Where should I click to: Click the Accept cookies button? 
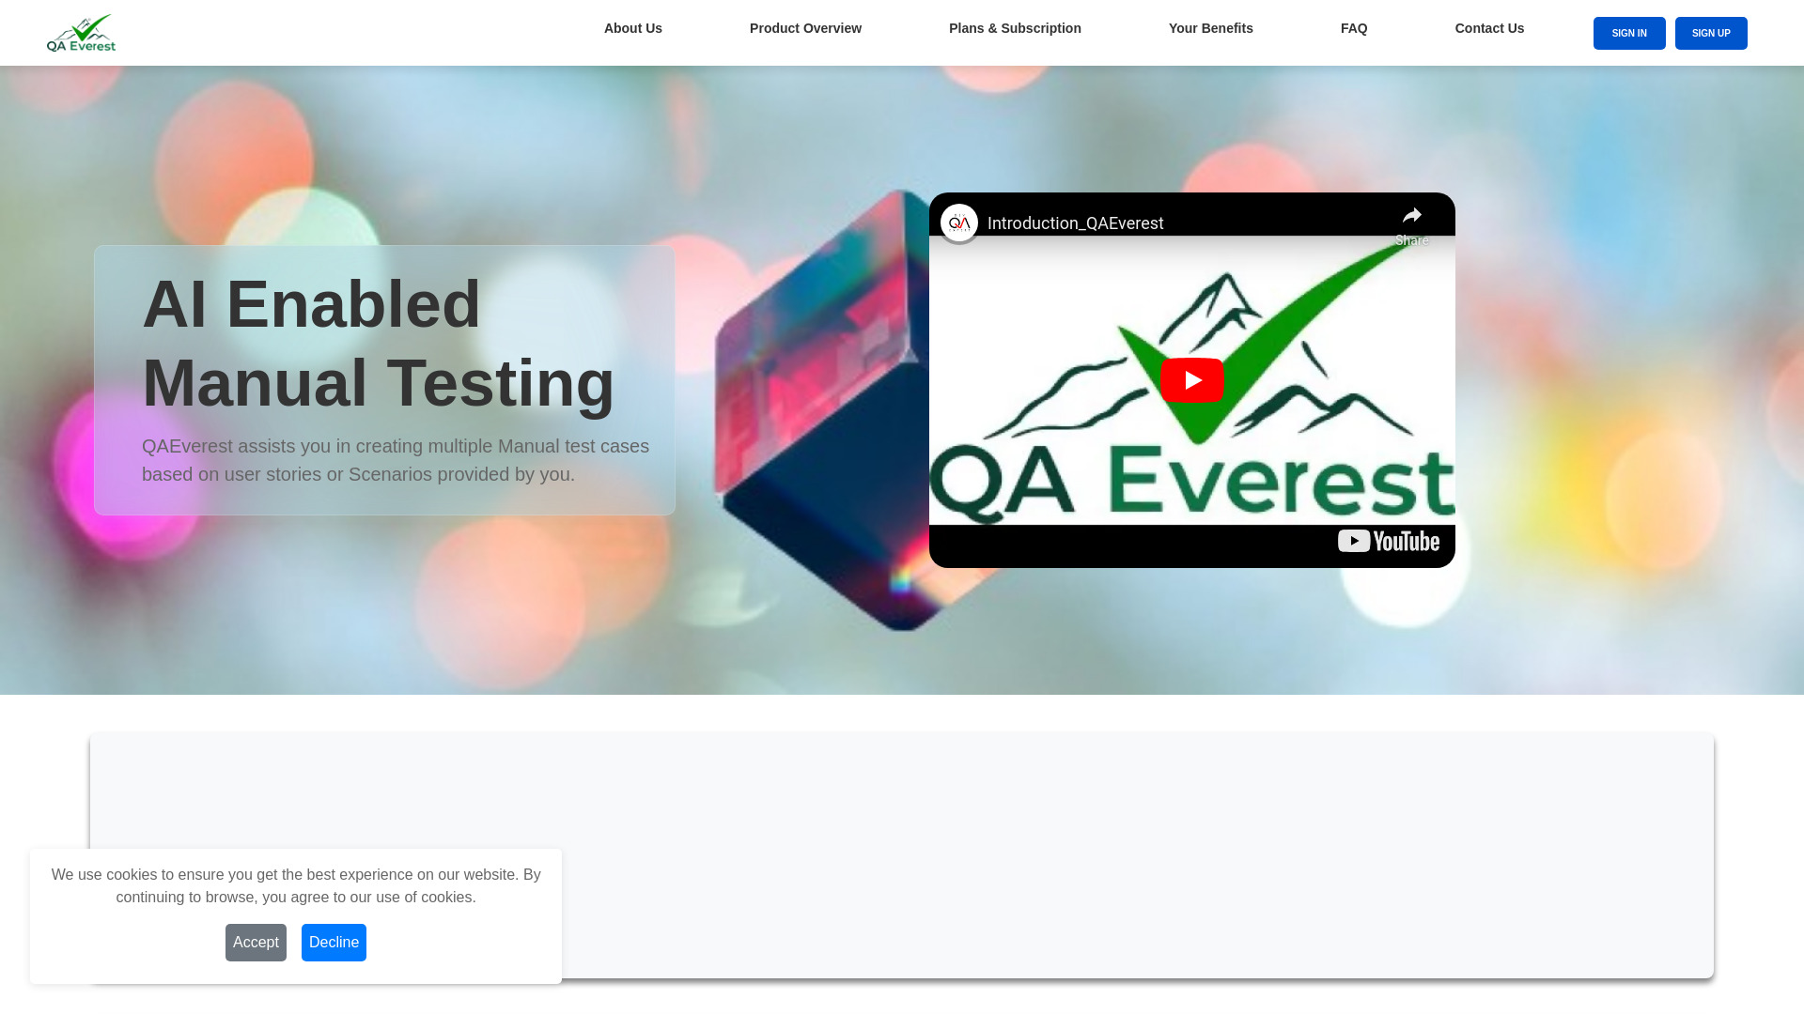pyautogui.click(x=257, y=943)
